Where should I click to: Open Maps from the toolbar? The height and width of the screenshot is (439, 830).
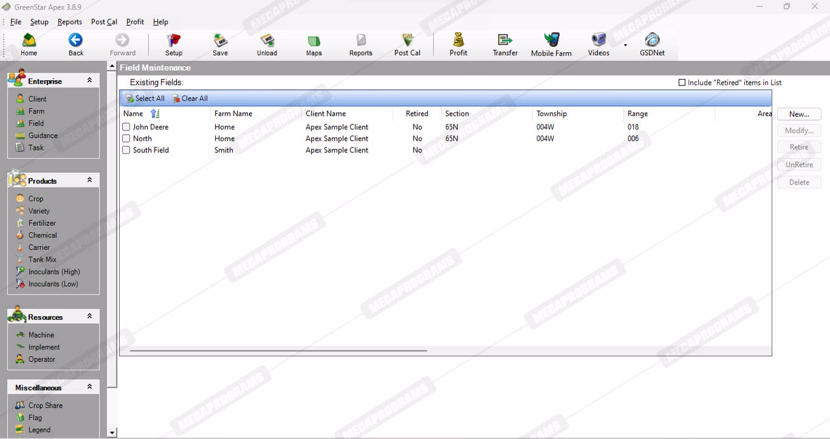tap(314, 45)
